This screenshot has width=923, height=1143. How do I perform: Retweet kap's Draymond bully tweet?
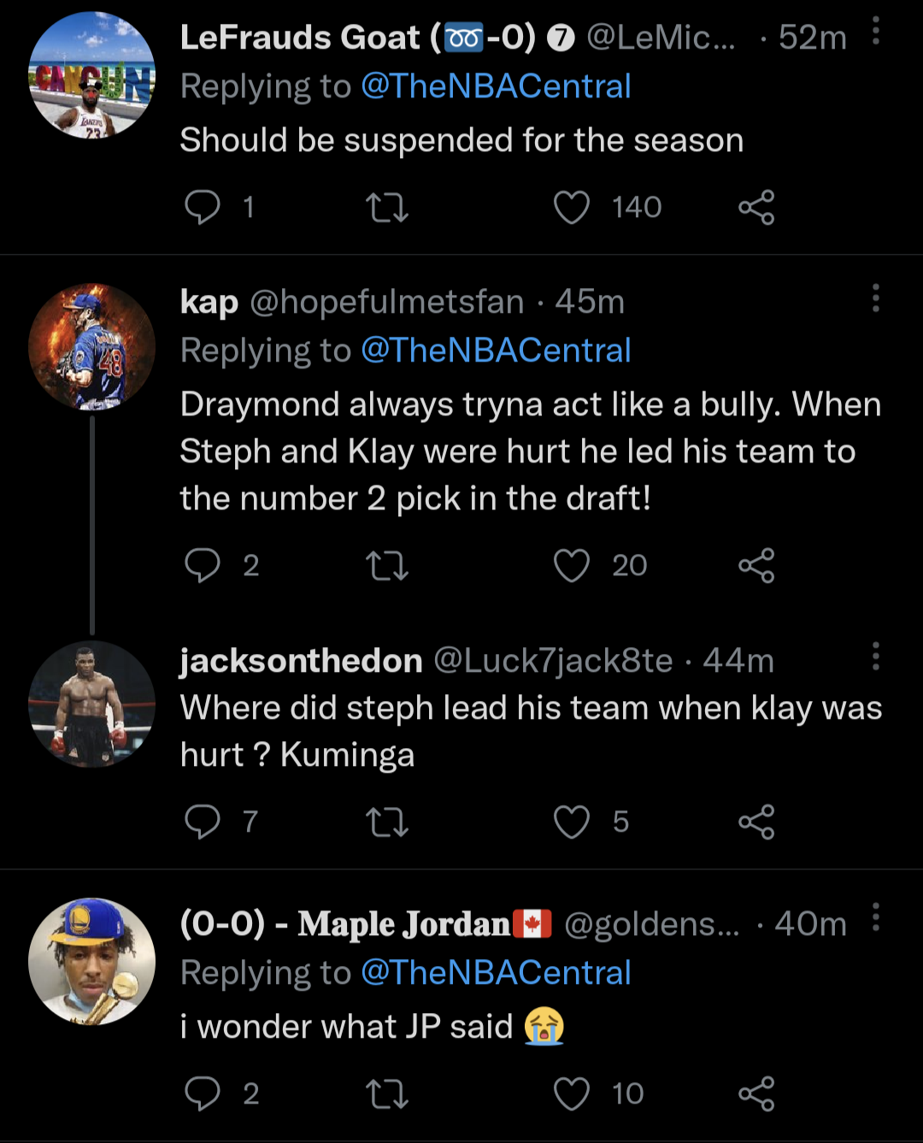point(387,565)
